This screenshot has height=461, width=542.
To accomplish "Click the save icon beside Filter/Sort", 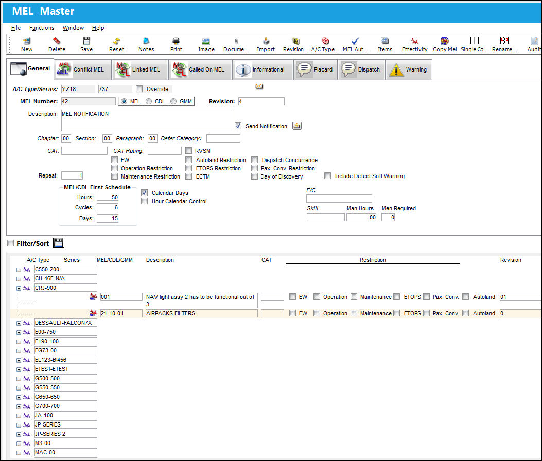I will (x=58, y=243).
